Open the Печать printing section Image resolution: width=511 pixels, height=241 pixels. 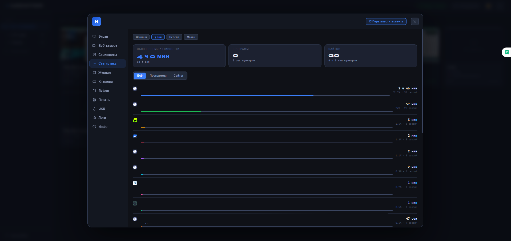107,100
